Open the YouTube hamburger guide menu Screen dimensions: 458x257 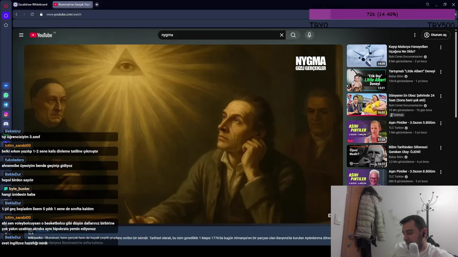click(21, 35)
